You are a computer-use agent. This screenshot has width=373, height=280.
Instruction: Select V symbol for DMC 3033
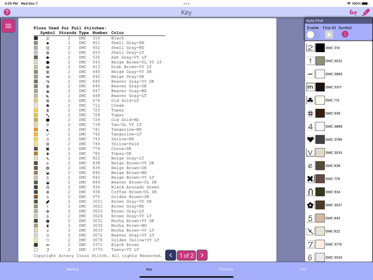(310, 153)
